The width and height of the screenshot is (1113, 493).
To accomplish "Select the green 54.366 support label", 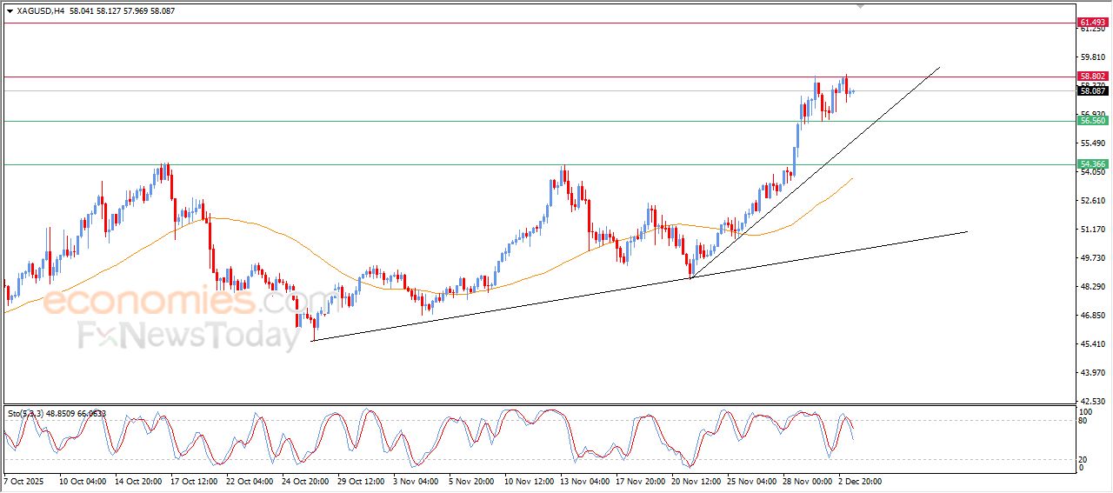I will pos(1091,164).
